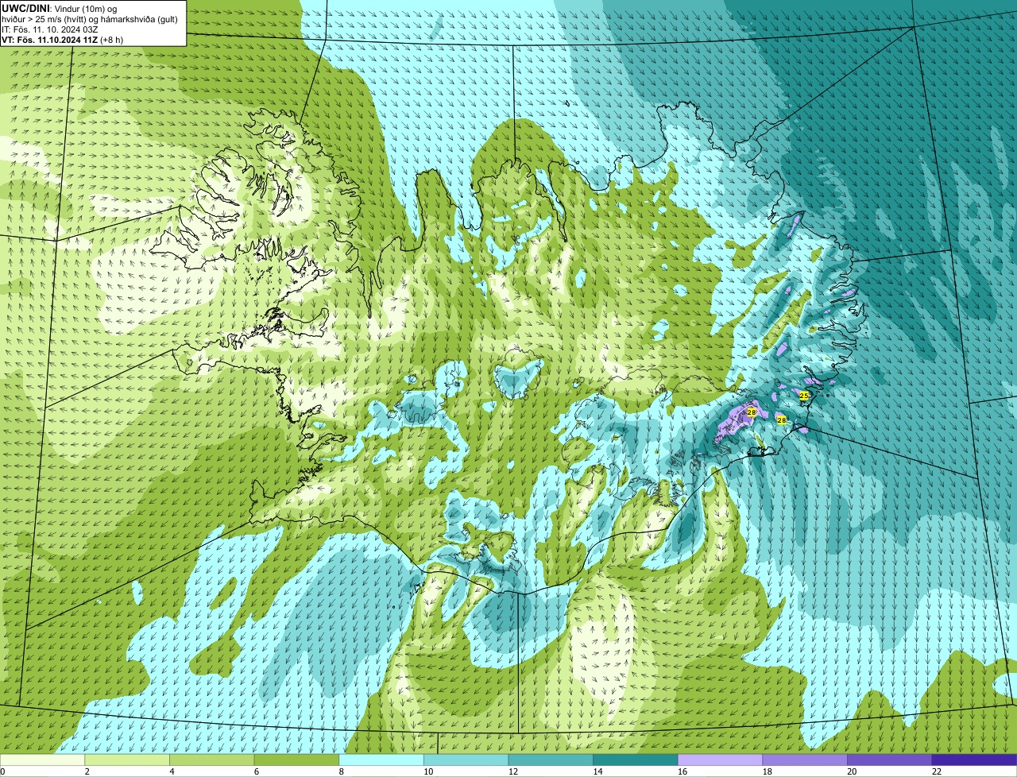This screenshot has width=1017, height=777.
Task: Select the "6" tick label below the color bar
Action: 256,771
